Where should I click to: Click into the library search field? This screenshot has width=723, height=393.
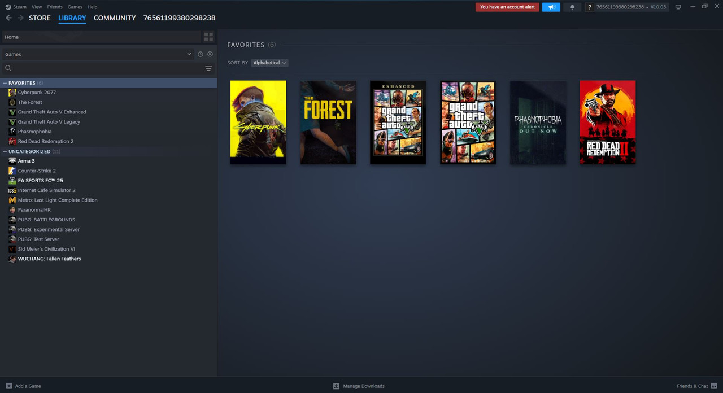[107, 68]
